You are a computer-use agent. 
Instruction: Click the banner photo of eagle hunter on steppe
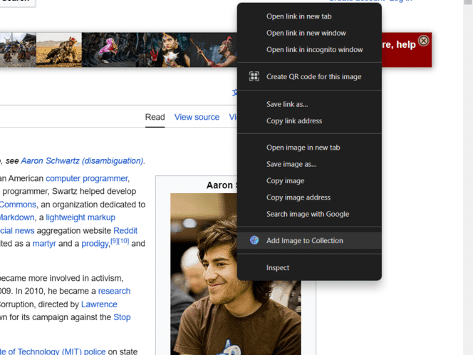click(59, 49)
